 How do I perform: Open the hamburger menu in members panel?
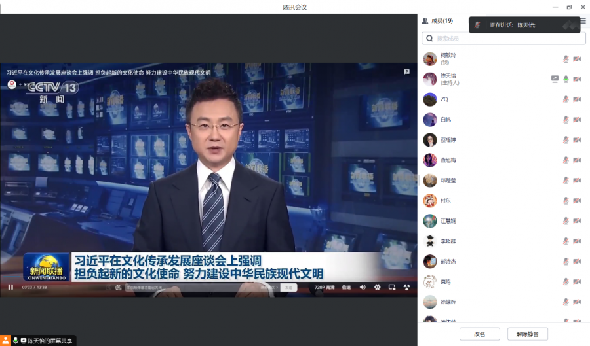[x=583, y=21]
